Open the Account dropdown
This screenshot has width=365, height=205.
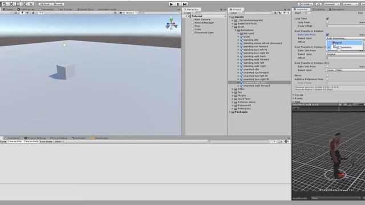click(332, 4)
